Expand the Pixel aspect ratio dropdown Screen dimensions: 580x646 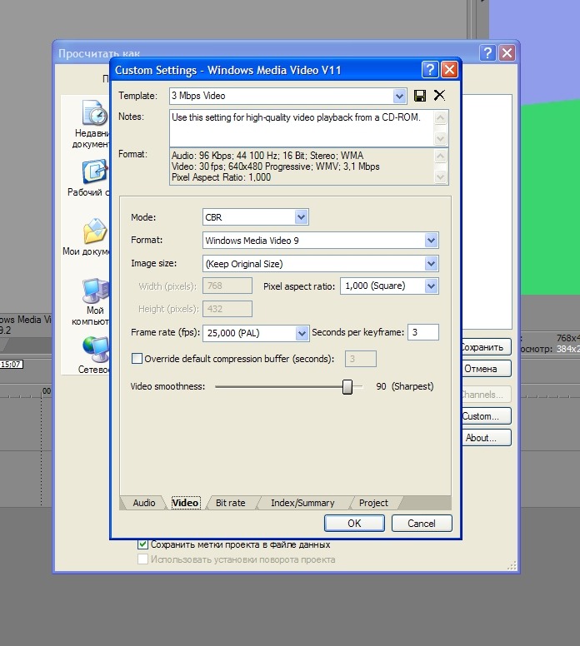[x=431, y=286]
